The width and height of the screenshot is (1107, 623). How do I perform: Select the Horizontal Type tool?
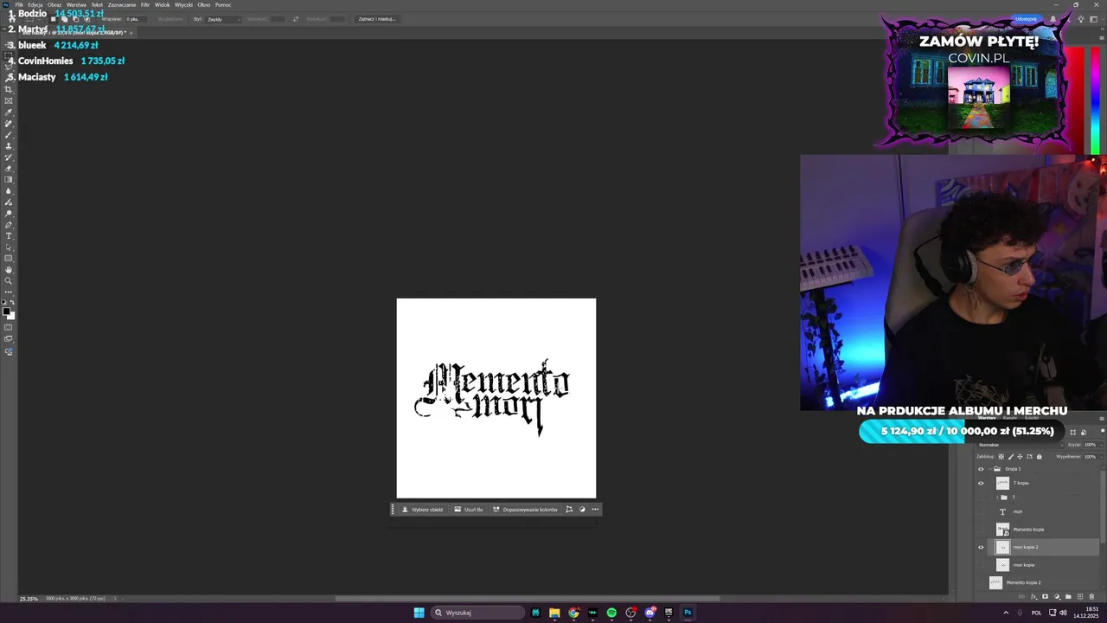point(9,235)
